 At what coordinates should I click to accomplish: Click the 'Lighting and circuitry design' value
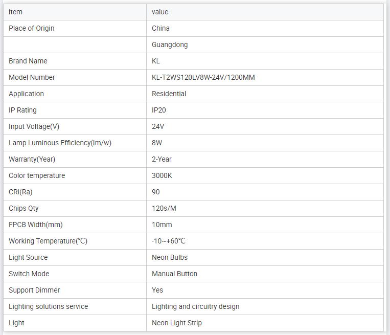[195, 306]
